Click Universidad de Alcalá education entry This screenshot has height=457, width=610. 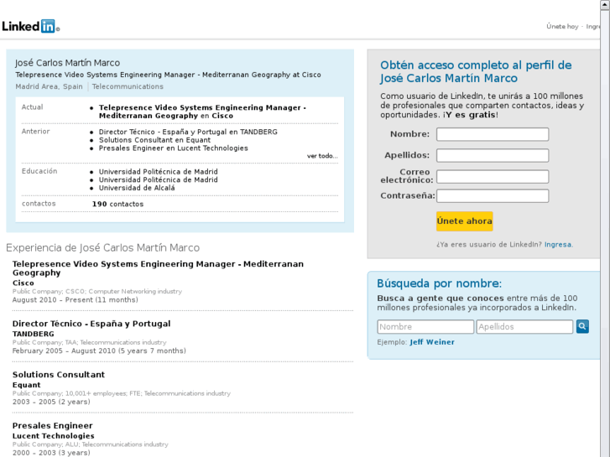[x=137, y=188]
